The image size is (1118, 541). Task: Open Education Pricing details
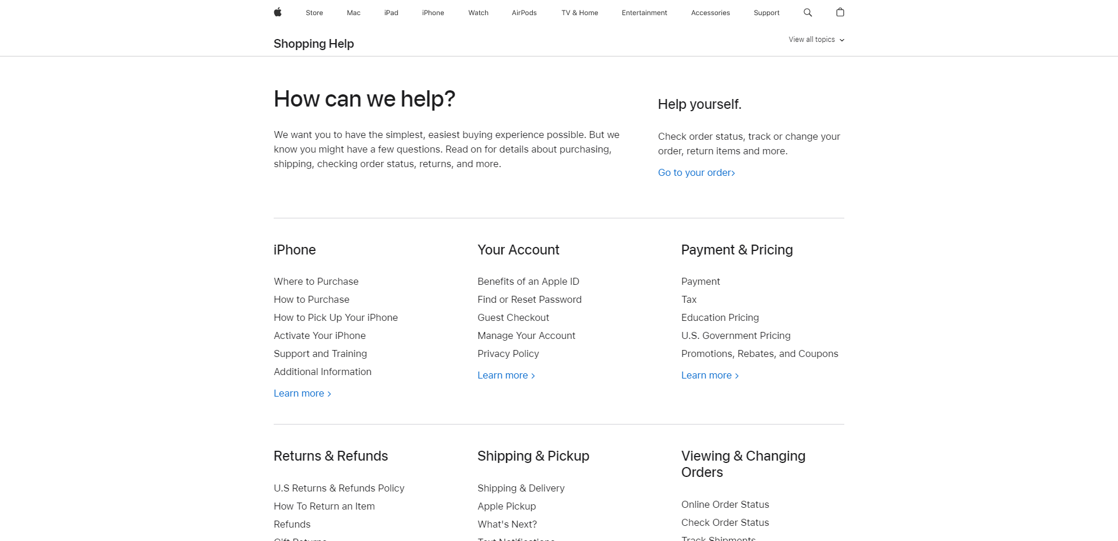pyautogui.click(x=720, y=317)
